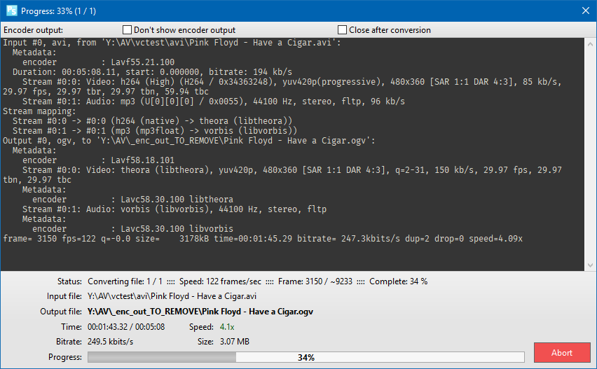This screenshot has width=597, height=369.
Task: Abort the running conversion
Action: 561,353
